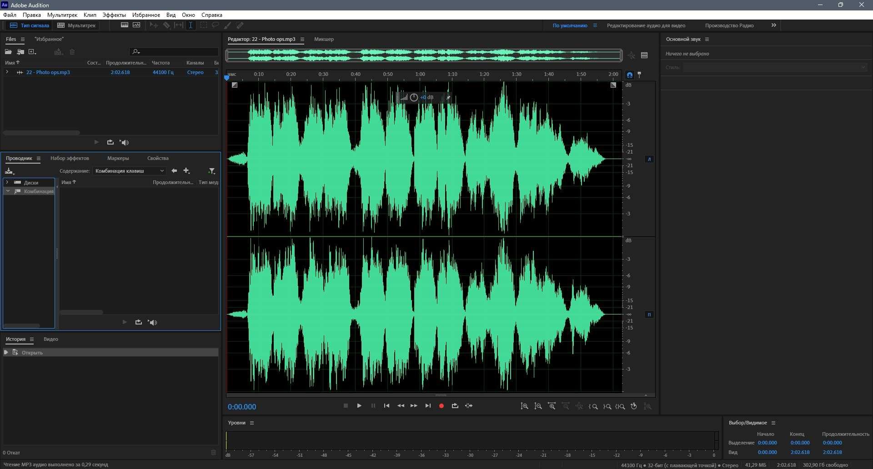The image size is (873, 469).
Task: Toggle loop playback in Files panel
Action: tap(110, 142)
